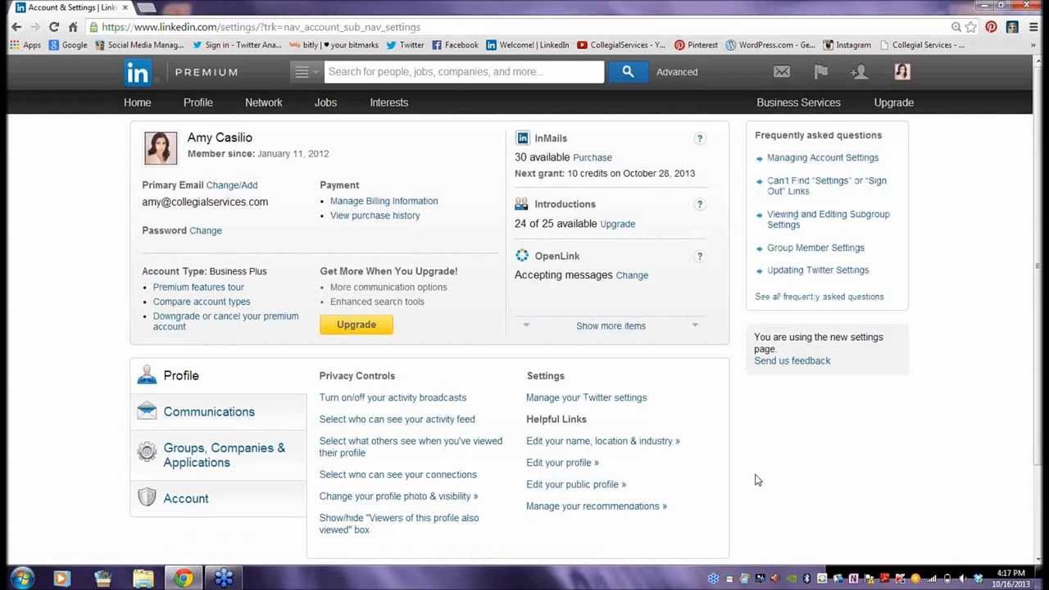1049x590 pixels.
Task: Open the Interests menu
Action: pos(389,102)
